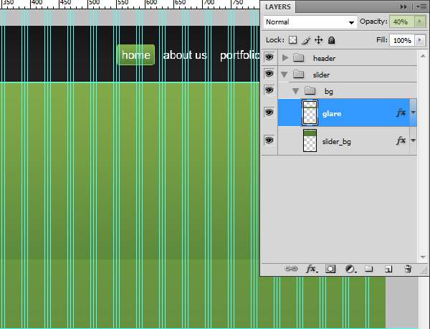Collapse the slider group
The height and width of the screenshot is (329, 430).
pyautogui.click(x=285, y=75)
